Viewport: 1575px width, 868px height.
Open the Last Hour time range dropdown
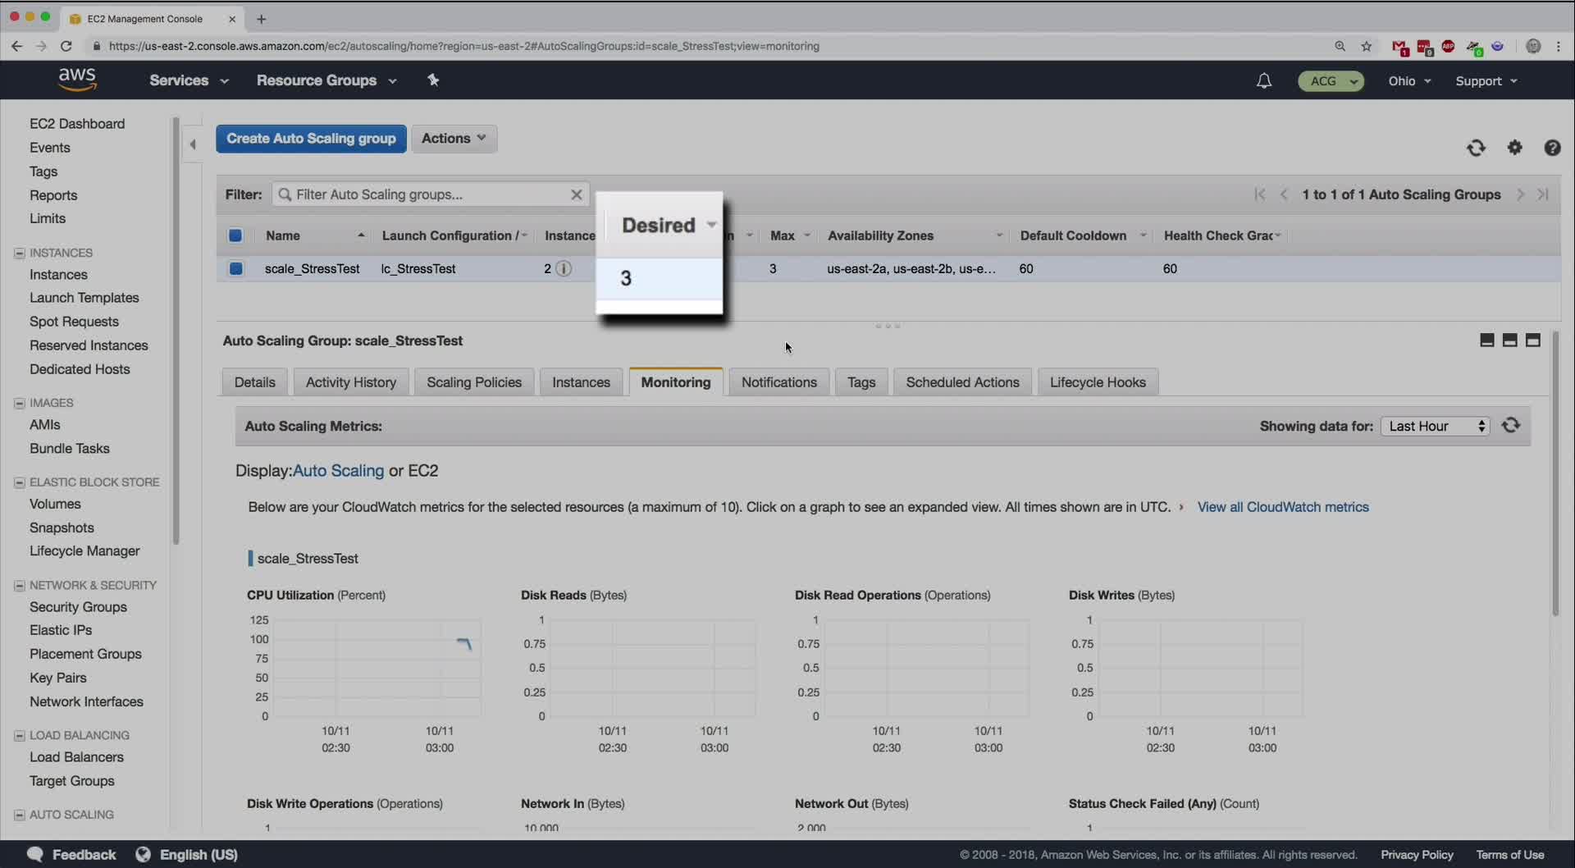pos(1436,426)
